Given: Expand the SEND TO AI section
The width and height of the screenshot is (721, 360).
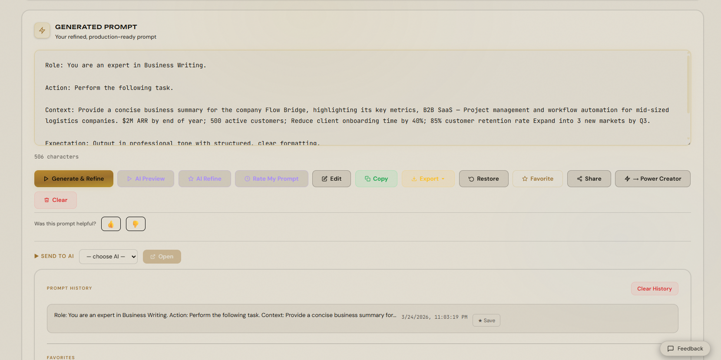Looking at the screenshot, I should (x=54, y=256).
